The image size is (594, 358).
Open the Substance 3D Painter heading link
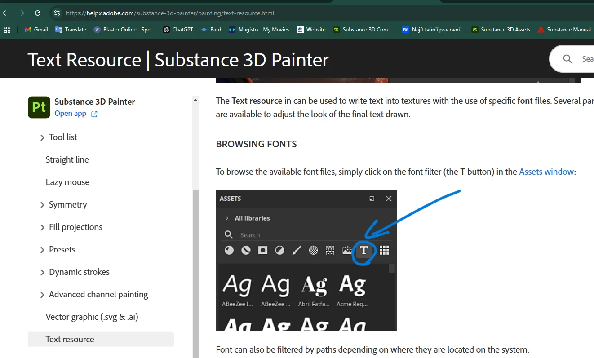click(95, 102)
